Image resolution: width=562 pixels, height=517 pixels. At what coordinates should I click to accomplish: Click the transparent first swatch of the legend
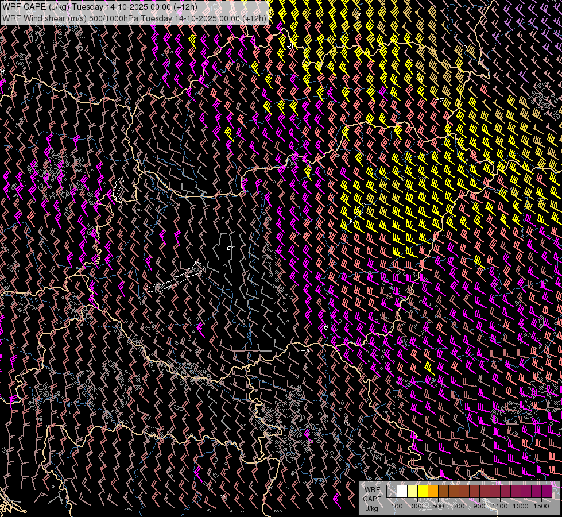point(392,491)
